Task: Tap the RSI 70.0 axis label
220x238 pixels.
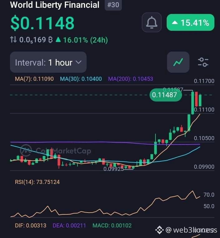Action: [209, 195]
